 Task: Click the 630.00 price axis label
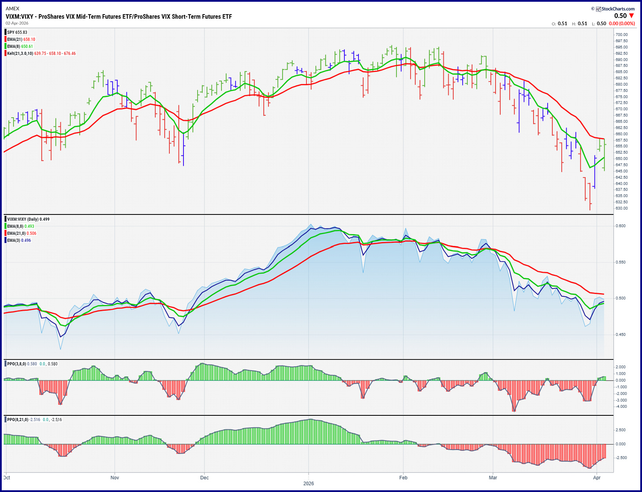click(622, 208)
